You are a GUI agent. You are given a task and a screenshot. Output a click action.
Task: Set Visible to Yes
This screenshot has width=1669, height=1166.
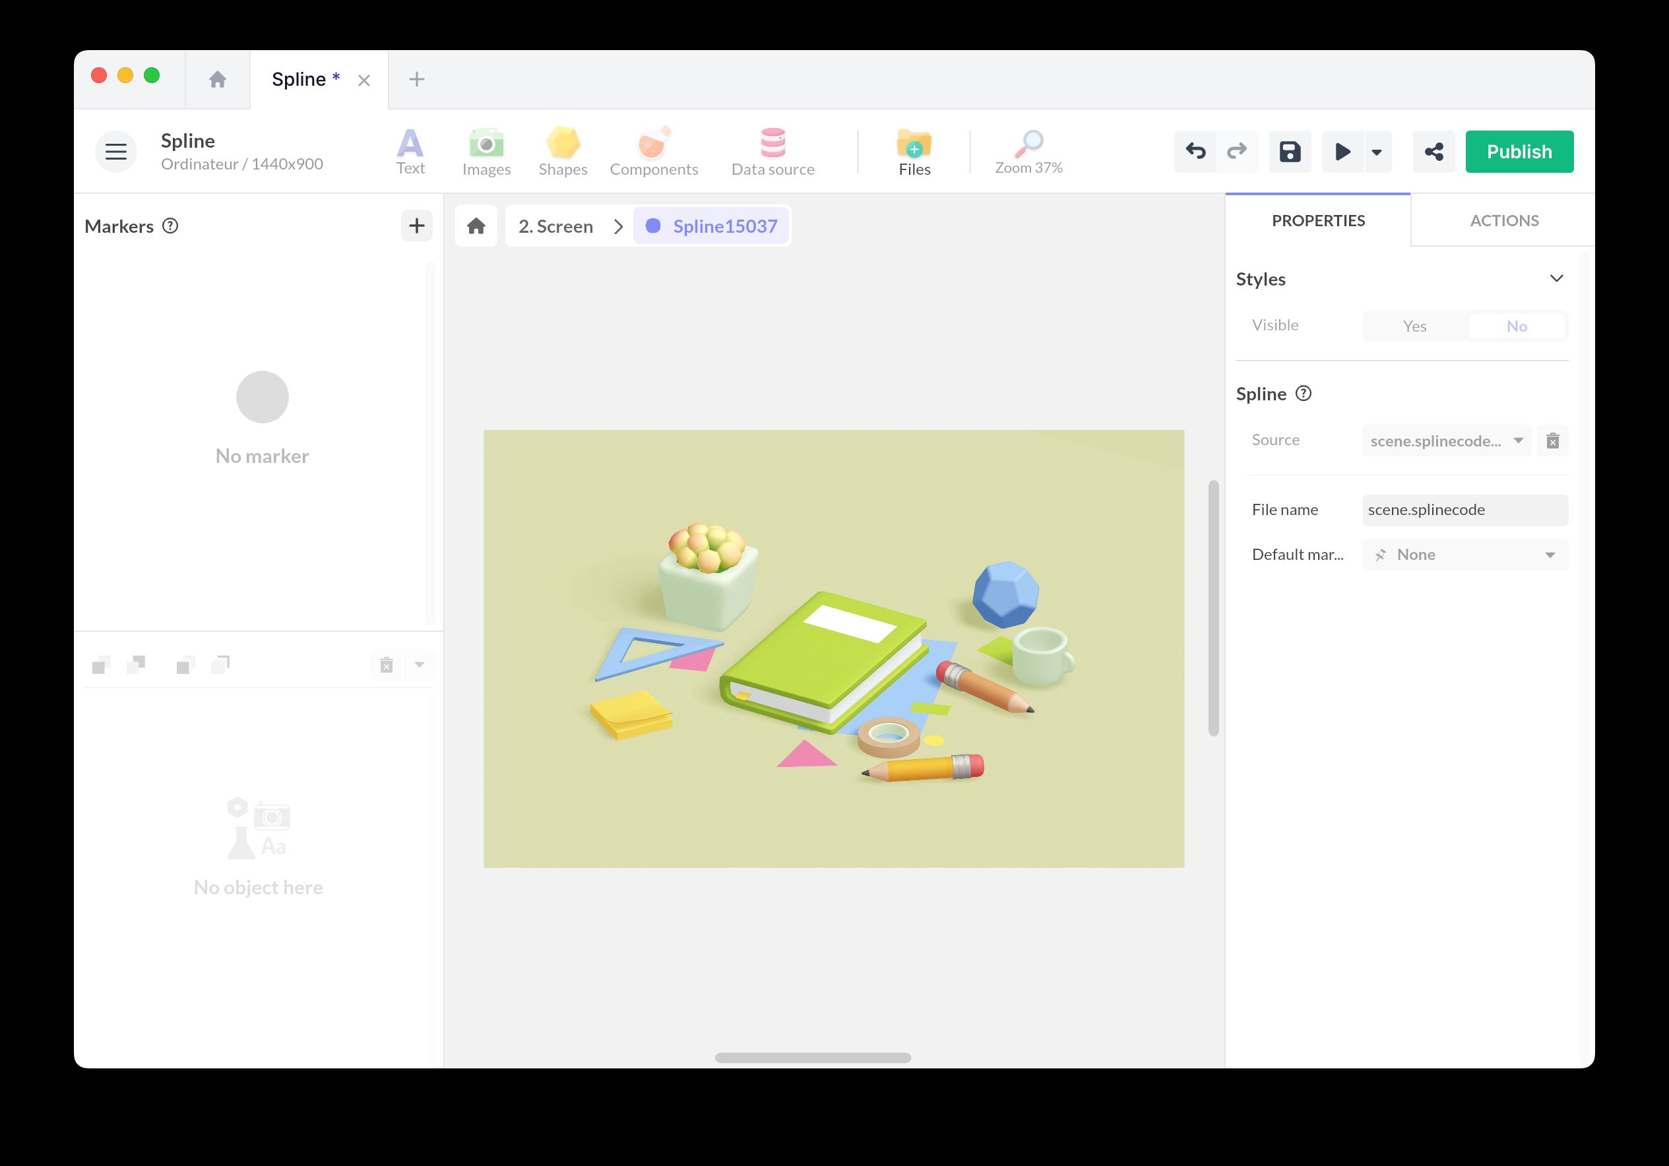(1414, 326)
